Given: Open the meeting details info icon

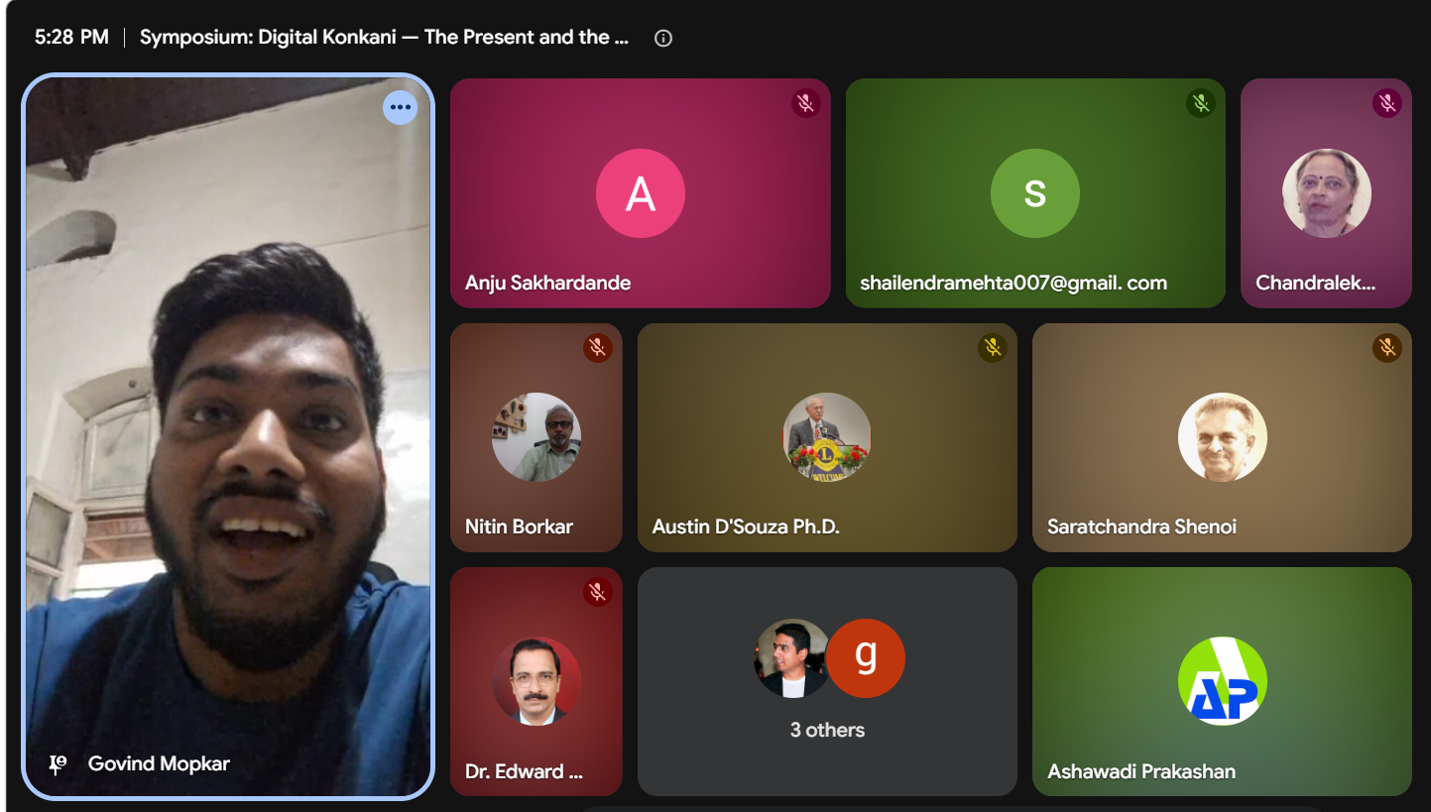Looking at the screenshot, I should tap(663, 38).
